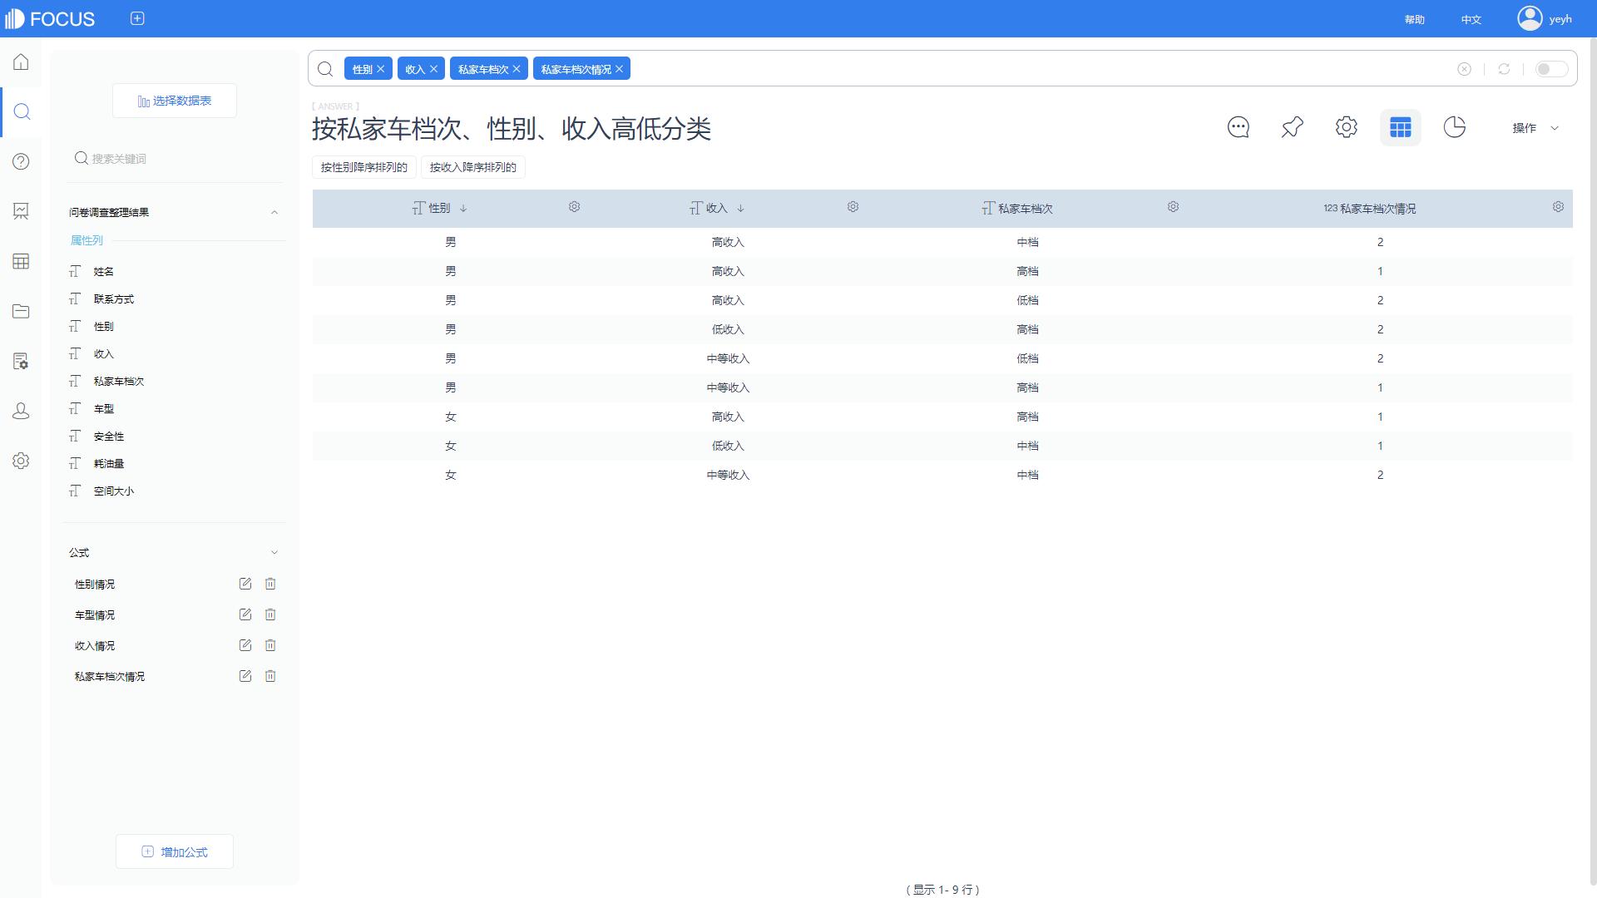Switch to 中文 language menu item
This screenshot has height=898, width=1597.
point(1471,18)
